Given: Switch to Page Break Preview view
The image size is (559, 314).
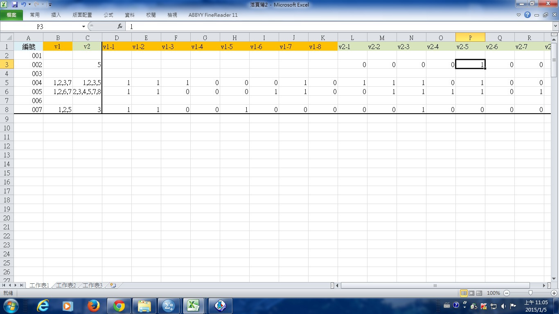Looking at the screenshot, I should [479, 293].
